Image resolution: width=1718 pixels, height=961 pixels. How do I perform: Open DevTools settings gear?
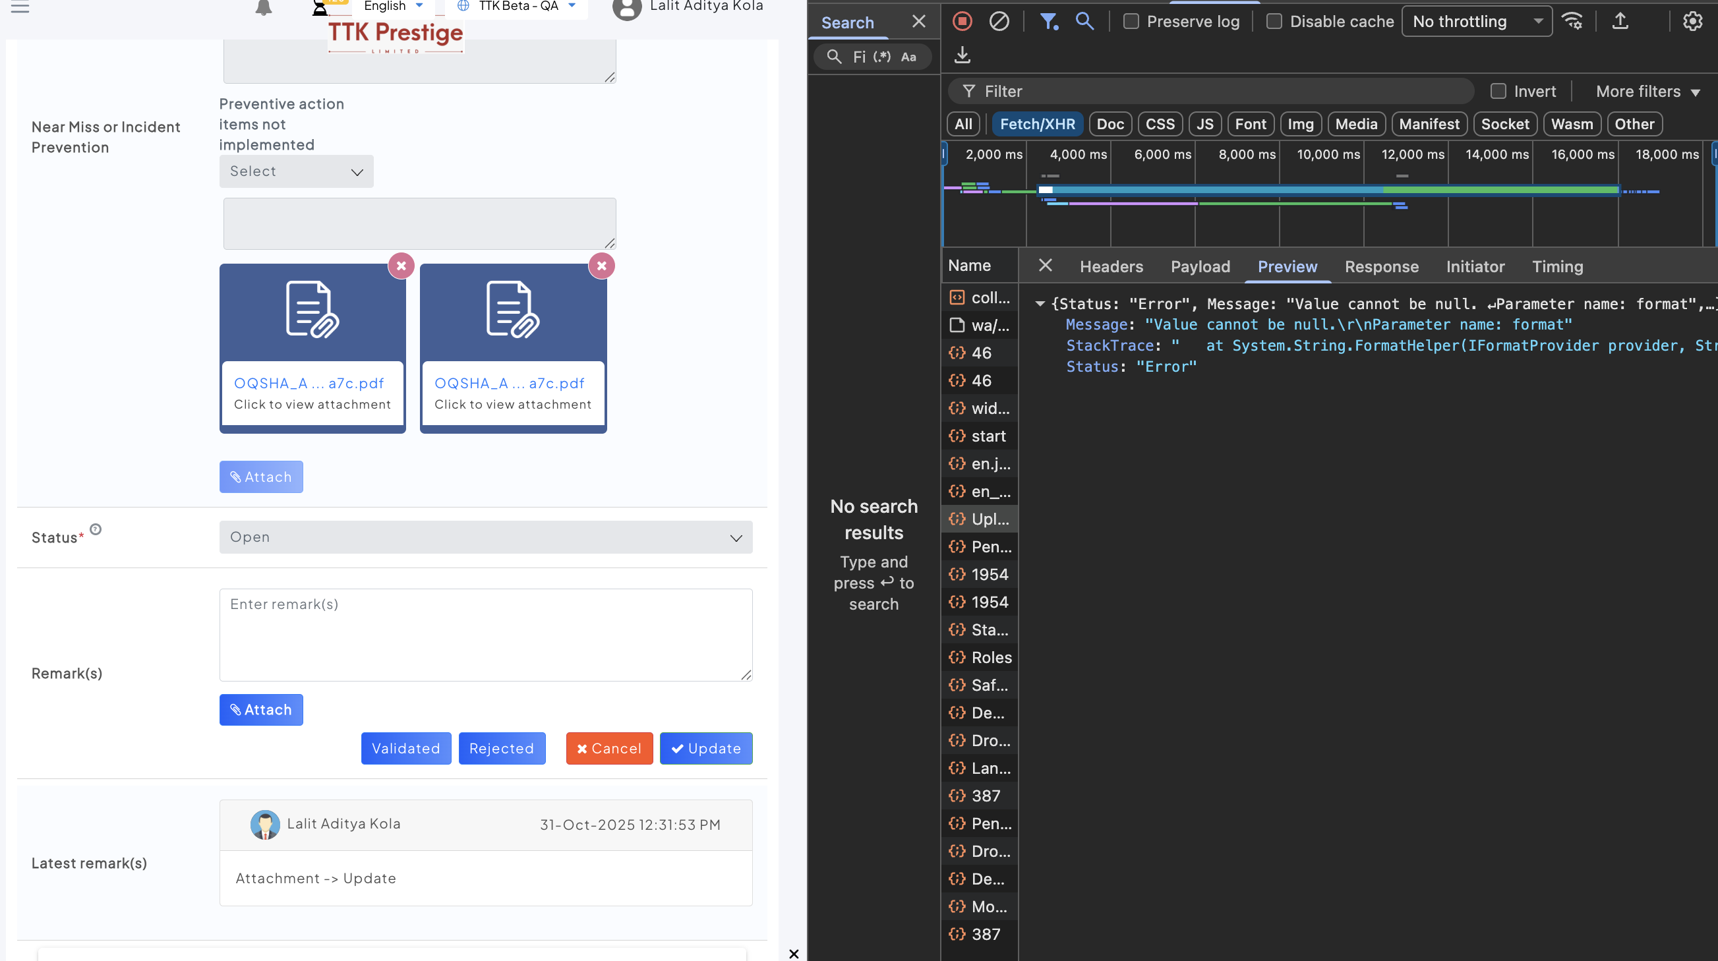pyautogui.click(x=1692, y=21)
